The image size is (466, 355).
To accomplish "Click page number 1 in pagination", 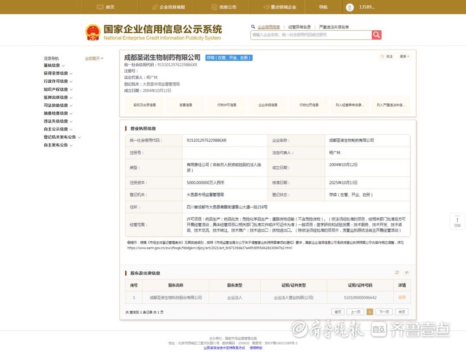I will [370, 312].
